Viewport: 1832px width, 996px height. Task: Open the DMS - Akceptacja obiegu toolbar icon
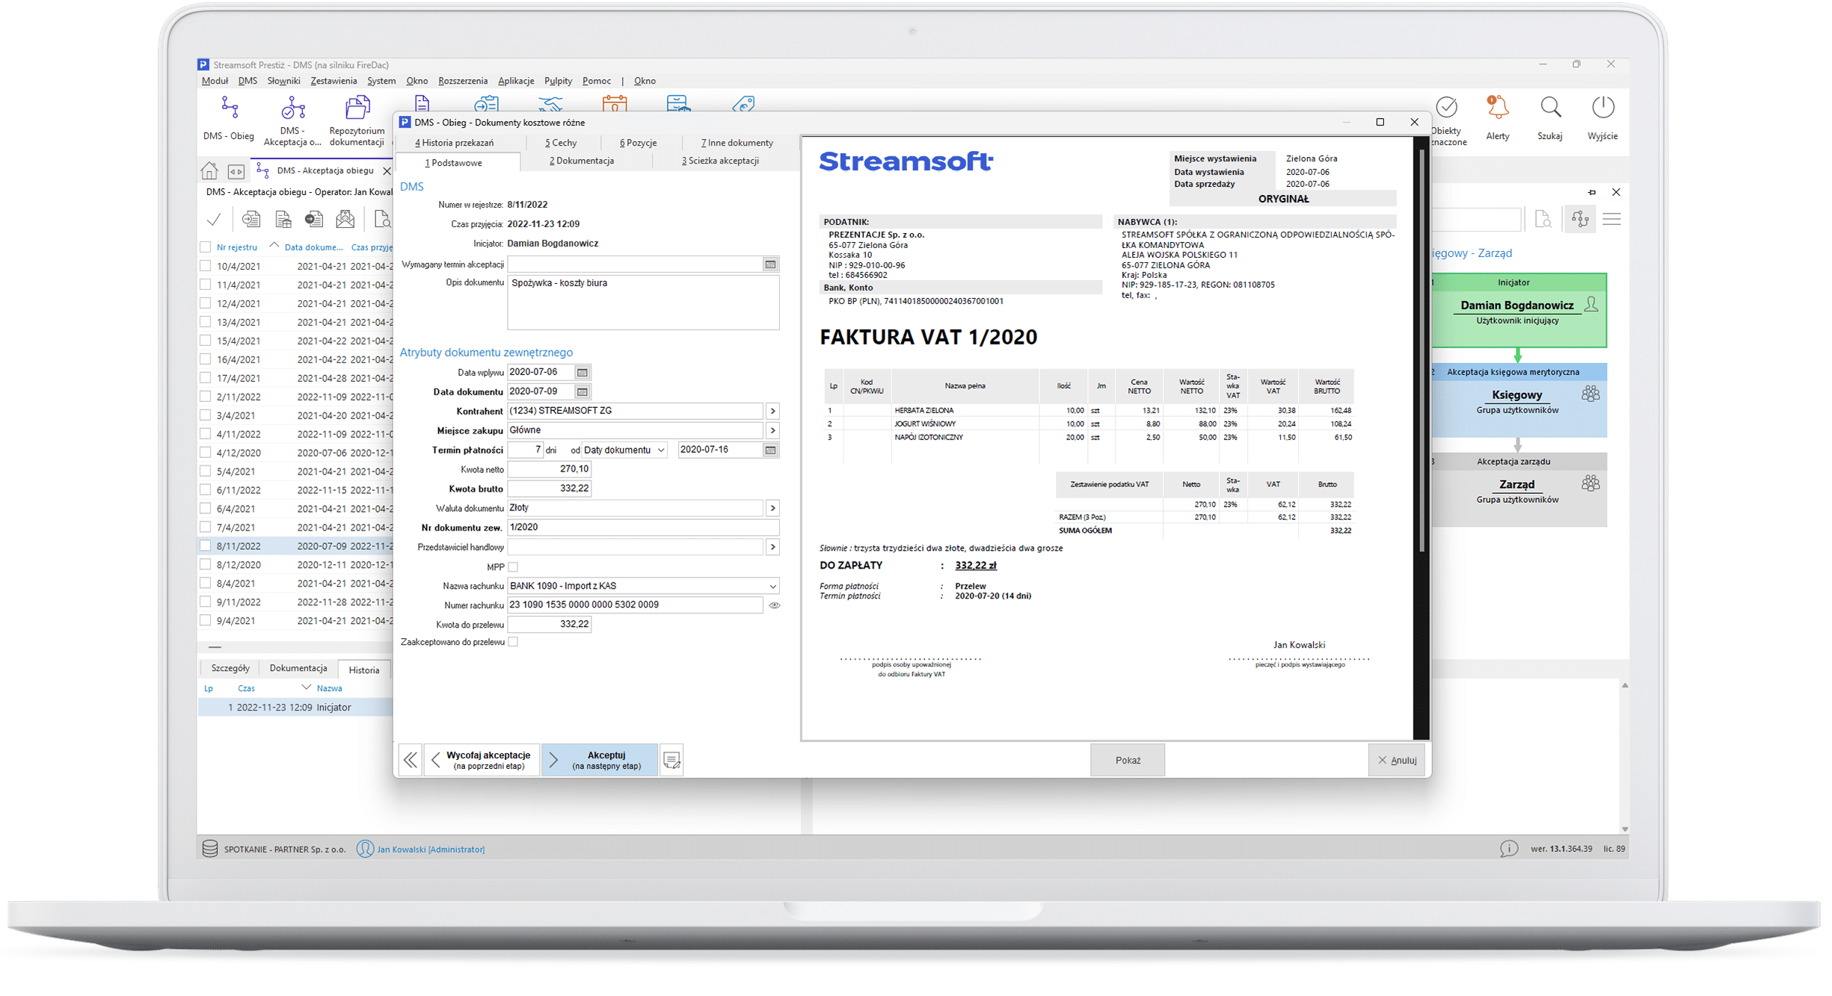pos(292,108)
